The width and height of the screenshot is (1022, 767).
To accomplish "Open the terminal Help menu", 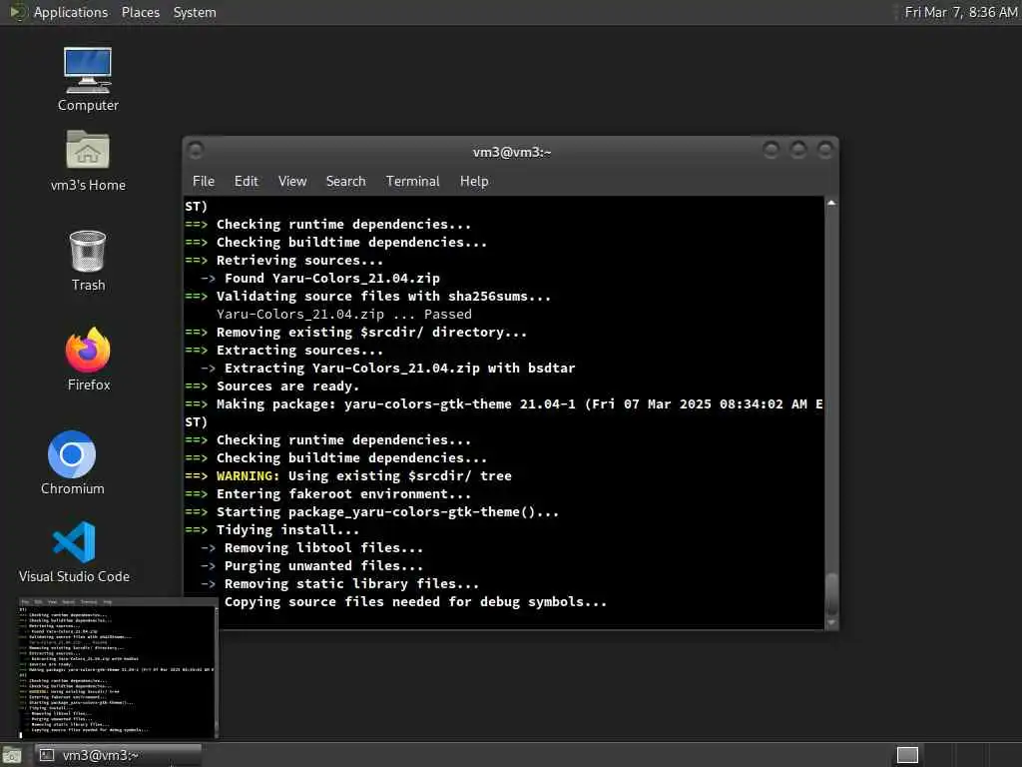I will point(474,181).
